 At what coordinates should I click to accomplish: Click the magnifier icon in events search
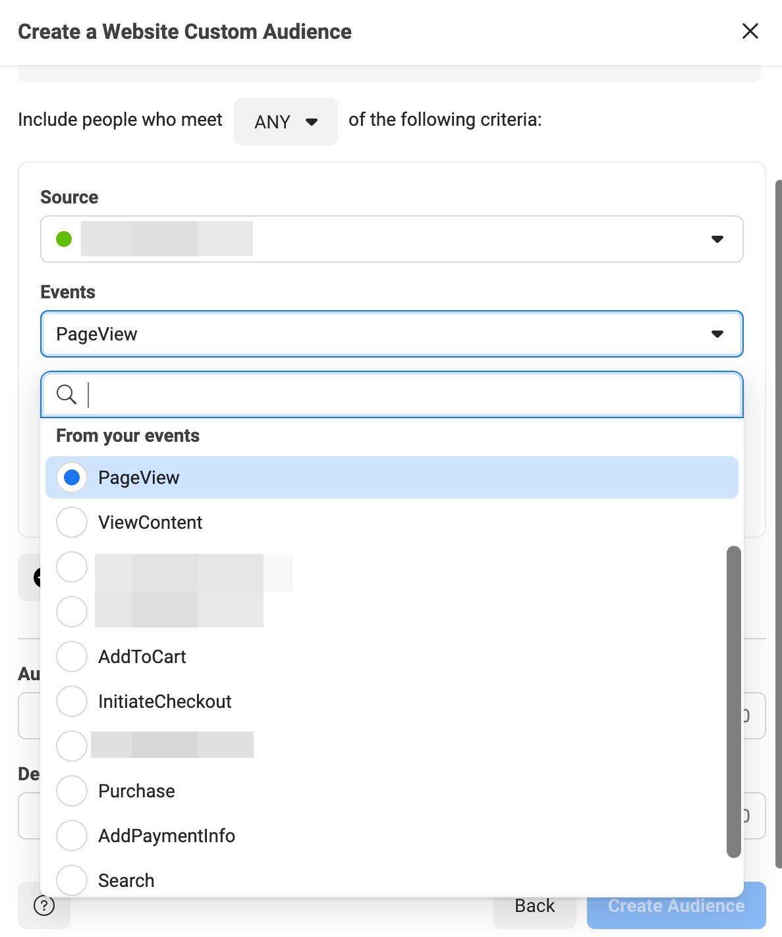coord(67,394)
